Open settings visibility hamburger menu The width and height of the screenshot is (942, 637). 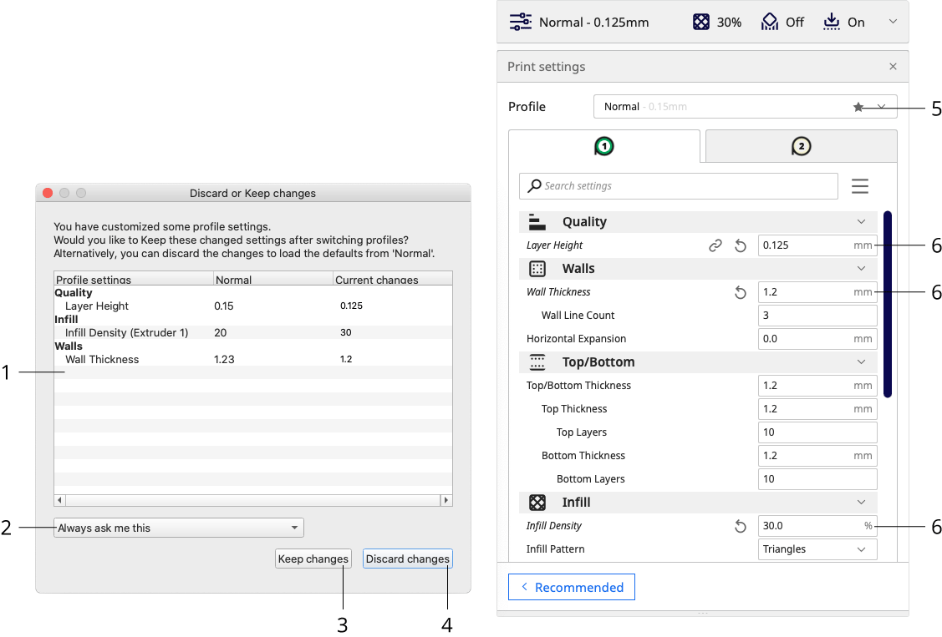tap(860, 186)
